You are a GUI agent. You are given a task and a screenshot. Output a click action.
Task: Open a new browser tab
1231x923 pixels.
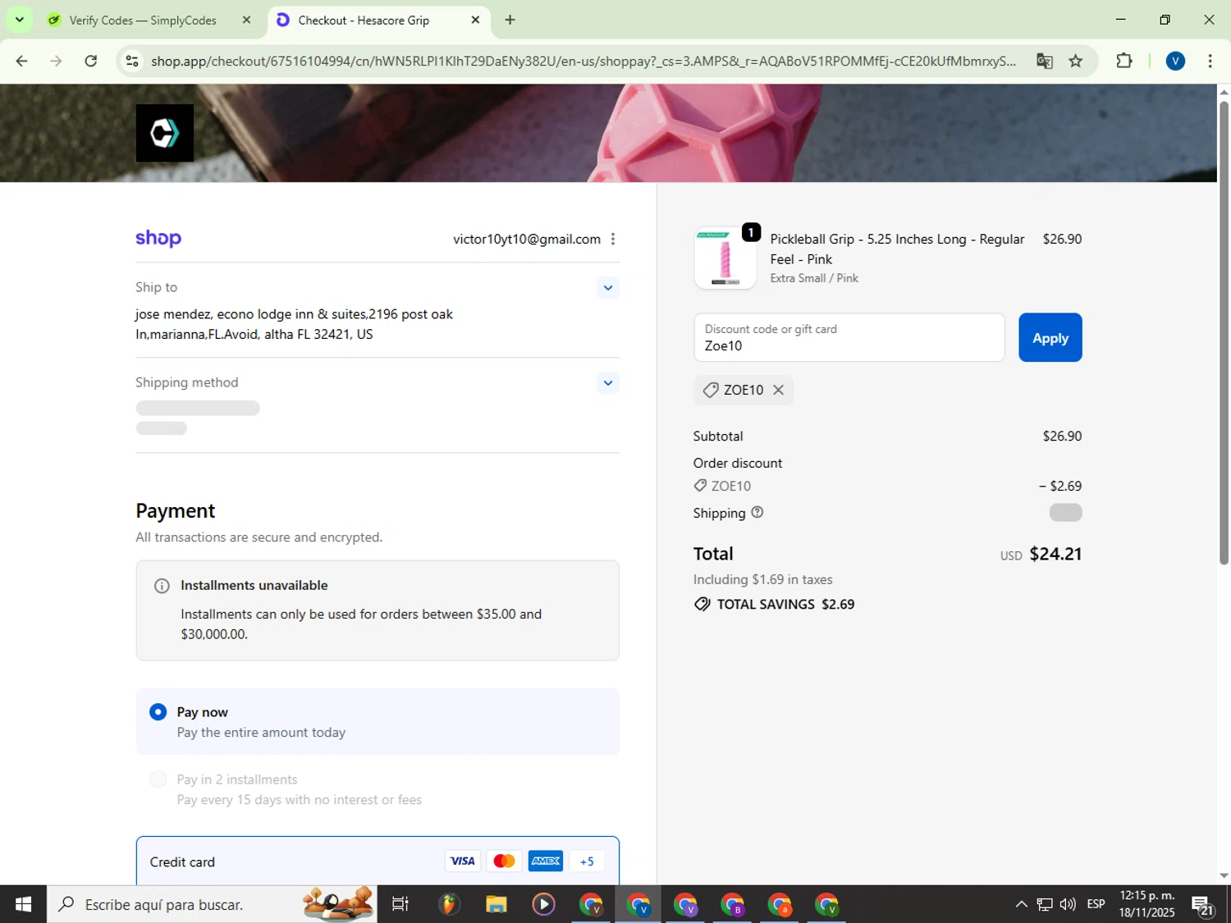tap(510, 20)
